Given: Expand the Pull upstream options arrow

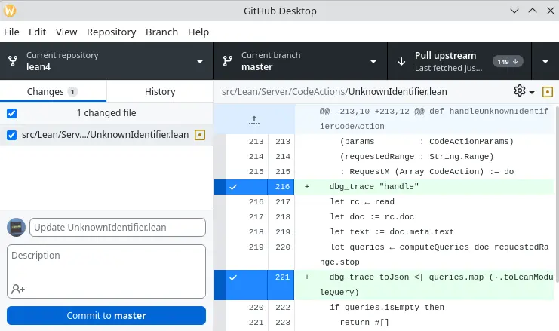Looking at the screenshot, I should click(545, 61).
